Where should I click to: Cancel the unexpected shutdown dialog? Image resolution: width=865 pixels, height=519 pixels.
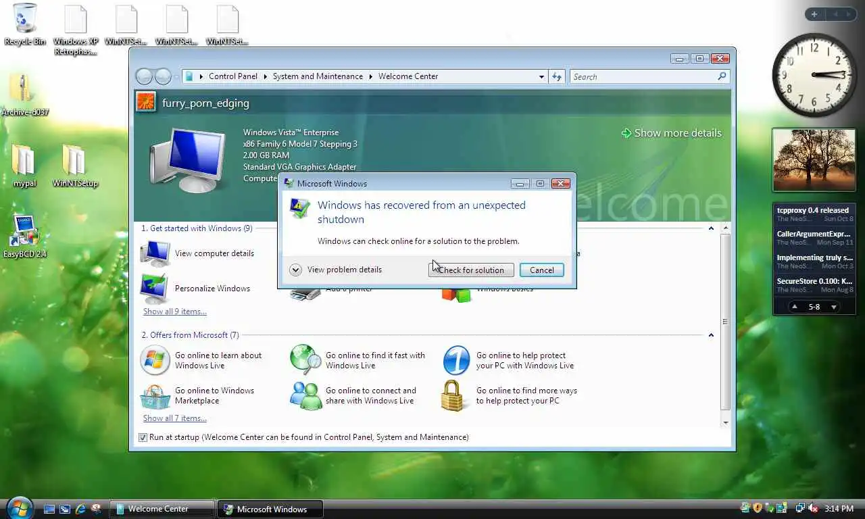(x=542, y=270)
